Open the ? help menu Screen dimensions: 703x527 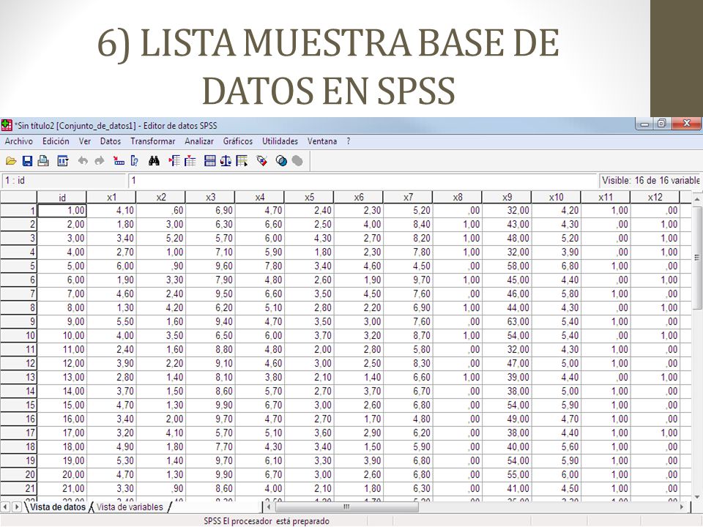tap(349, 141)
